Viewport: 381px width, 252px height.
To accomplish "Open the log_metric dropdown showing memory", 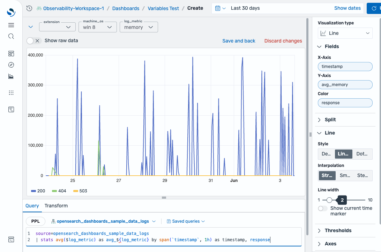I will click(139, 27).
